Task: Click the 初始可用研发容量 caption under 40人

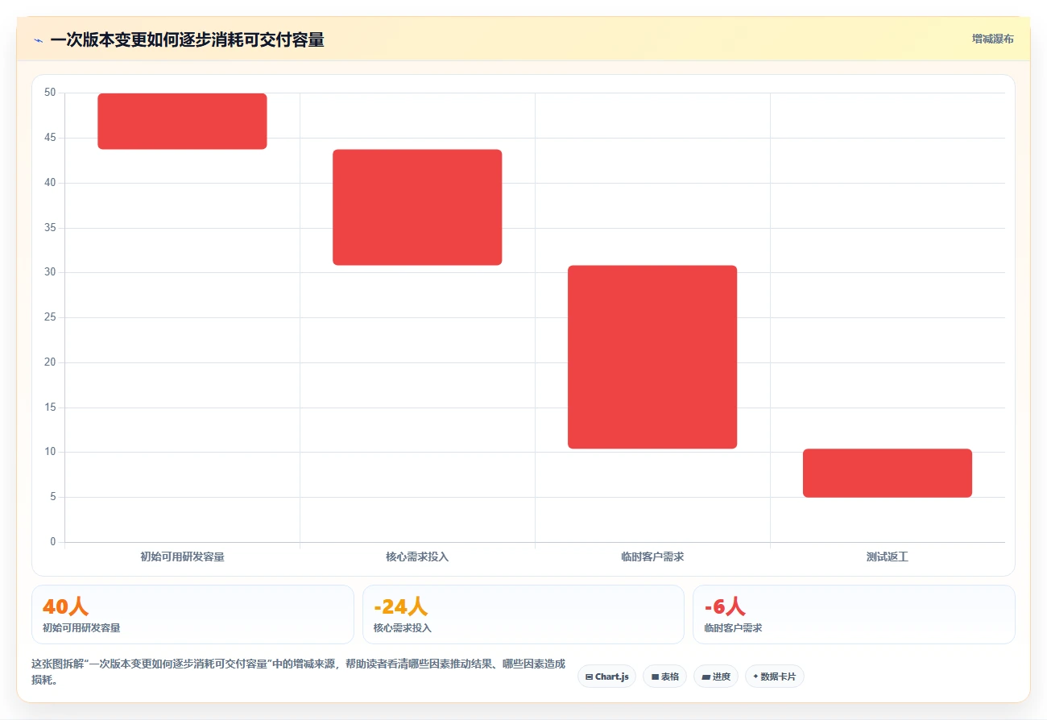Action: [81, 627]
